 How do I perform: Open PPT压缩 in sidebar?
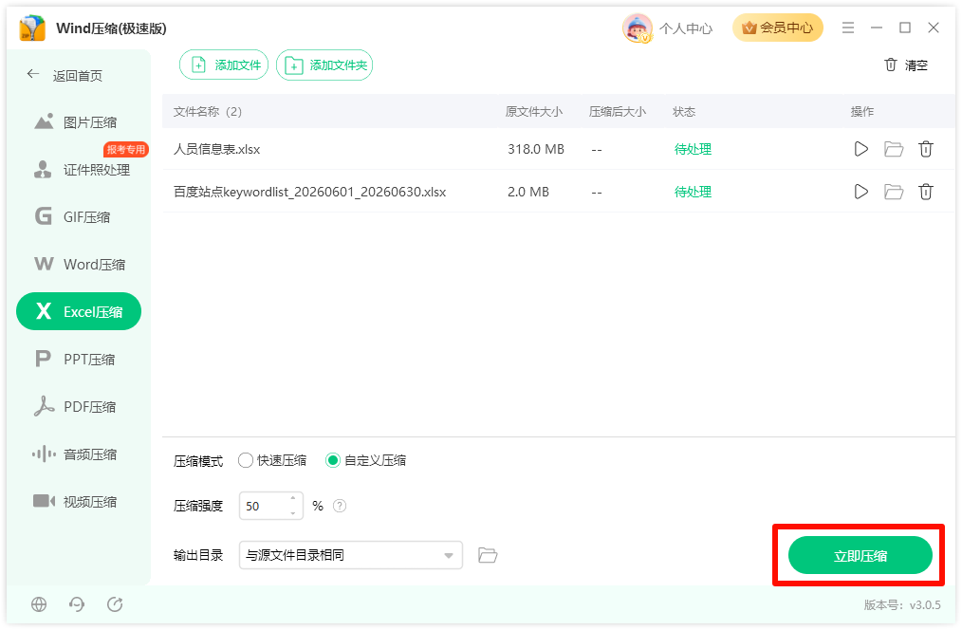tap(79, 360)
